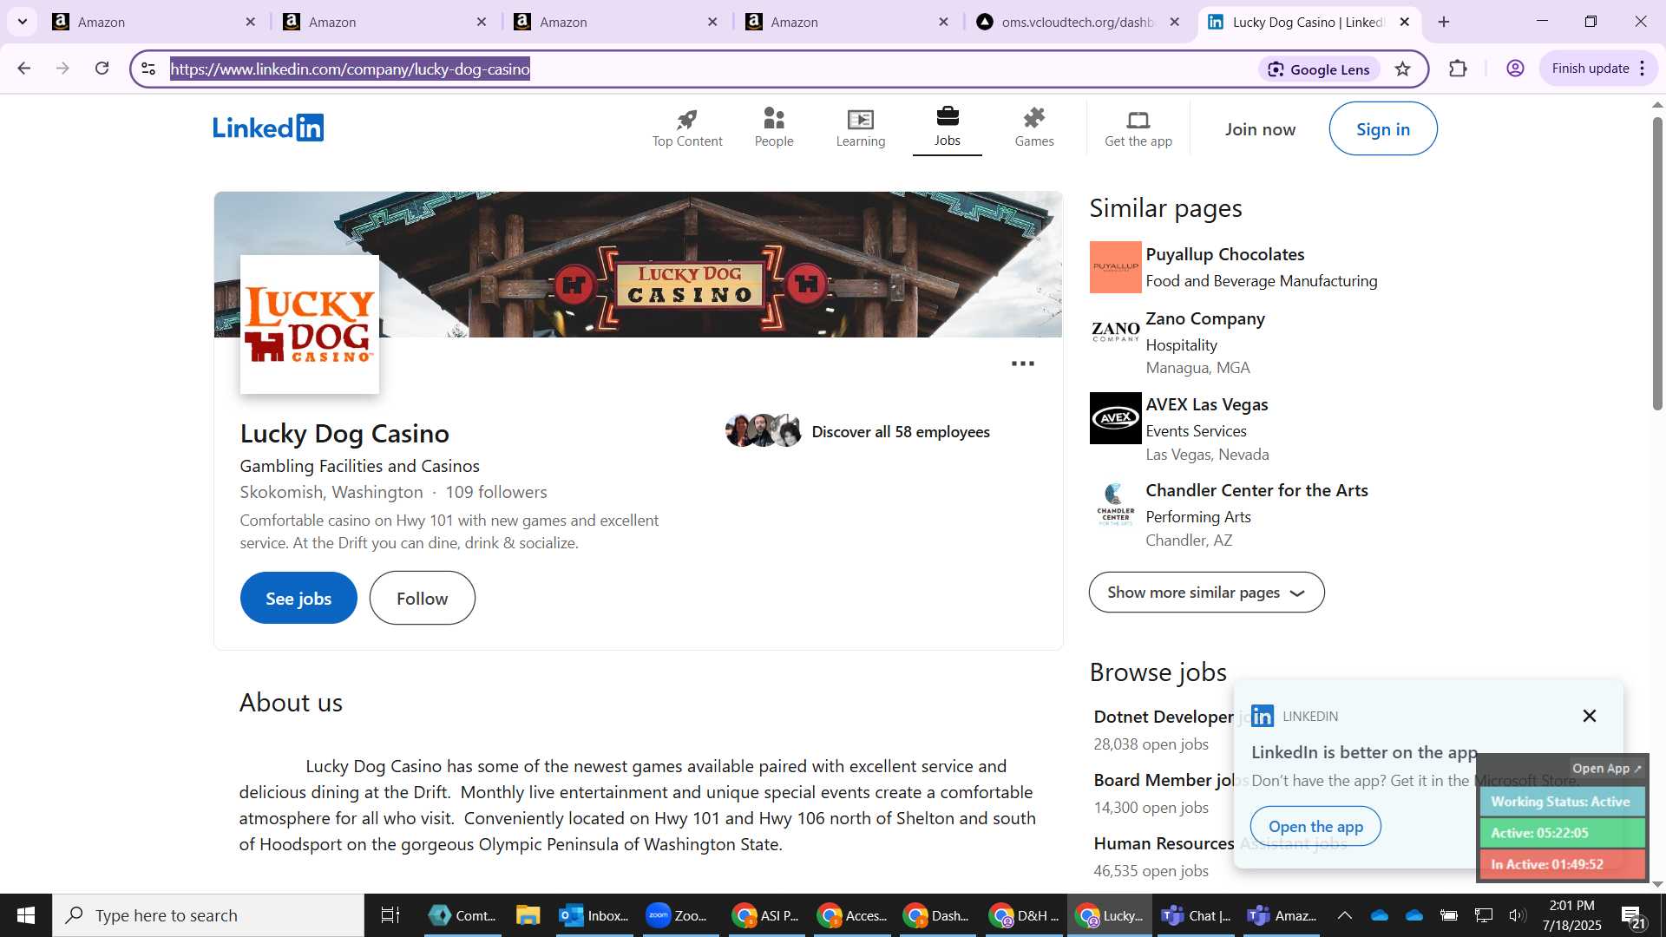Screen dimensions: 1666x937
Task: Open Outlook Inbox from taskbar
Action: pos(594,915)
